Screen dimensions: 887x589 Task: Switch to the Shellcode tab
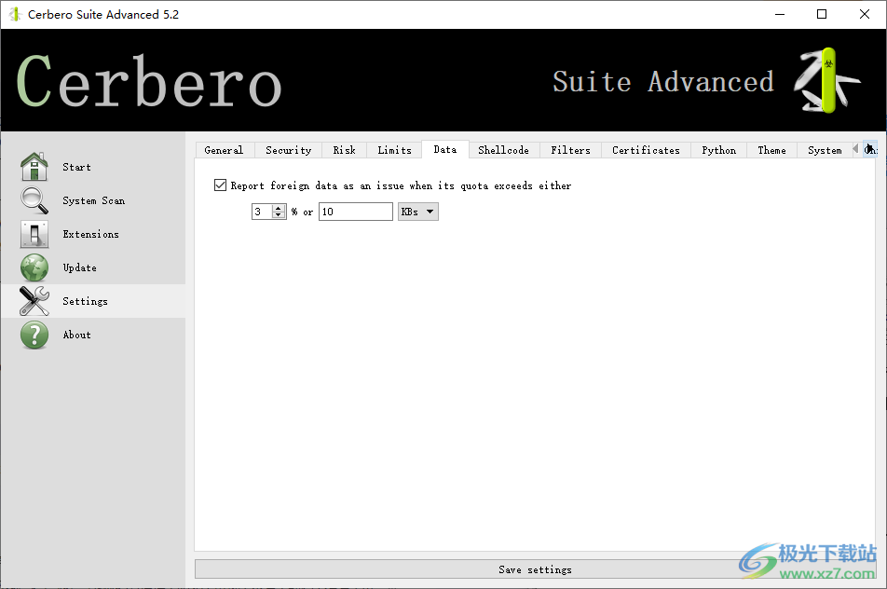(503, 150)
